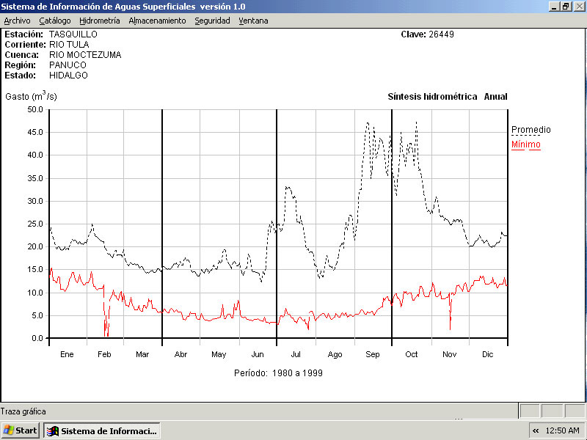Screen dimensions: 587x440
Task: Click the Traza gráfica status bar text
Action: click(23, 411)
